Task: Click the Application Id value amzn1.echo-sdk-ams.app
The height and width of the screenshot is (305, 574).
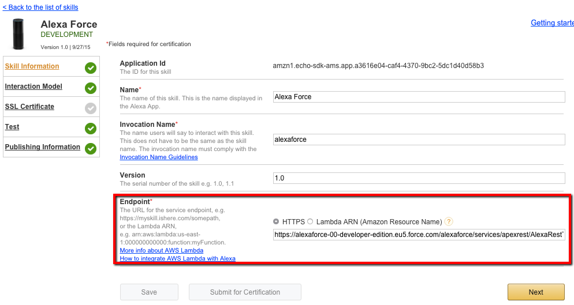Action: pyautogui.click(x=378, y=66)
